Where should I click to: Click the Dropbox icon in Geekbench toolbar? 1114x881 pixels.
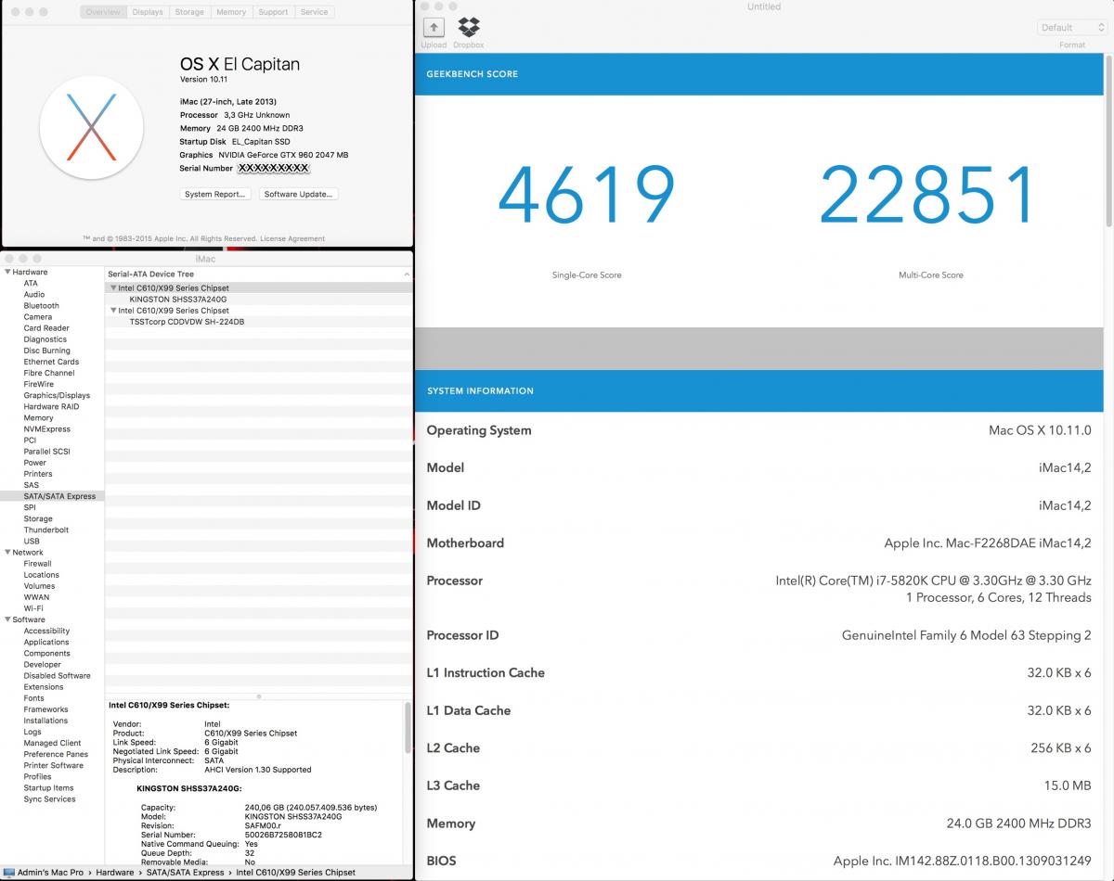(x=469, y=28)
